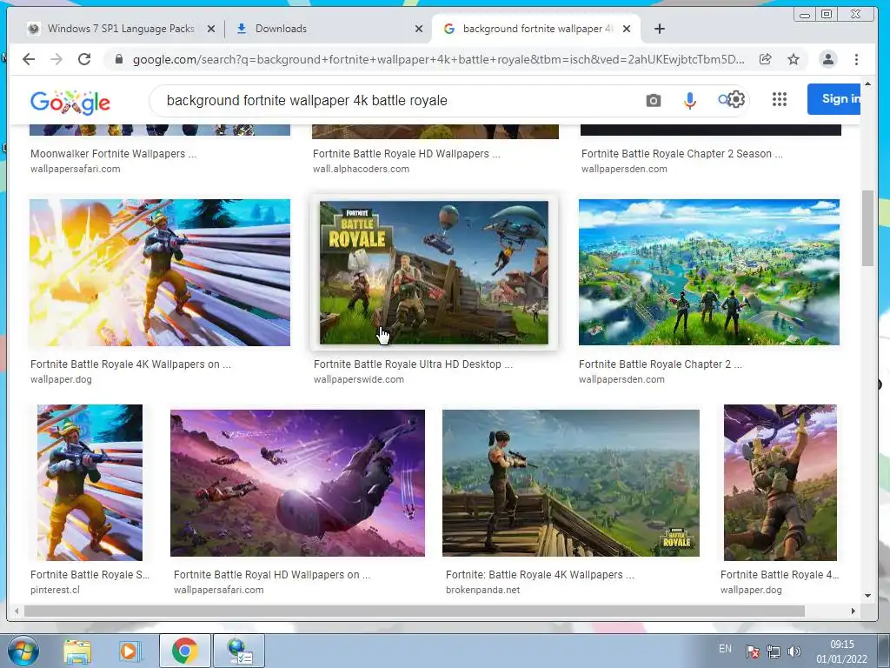Open the purple skydiving thumbnail
The height and width of the screenshot is (668, 890).
coord(297,483)
